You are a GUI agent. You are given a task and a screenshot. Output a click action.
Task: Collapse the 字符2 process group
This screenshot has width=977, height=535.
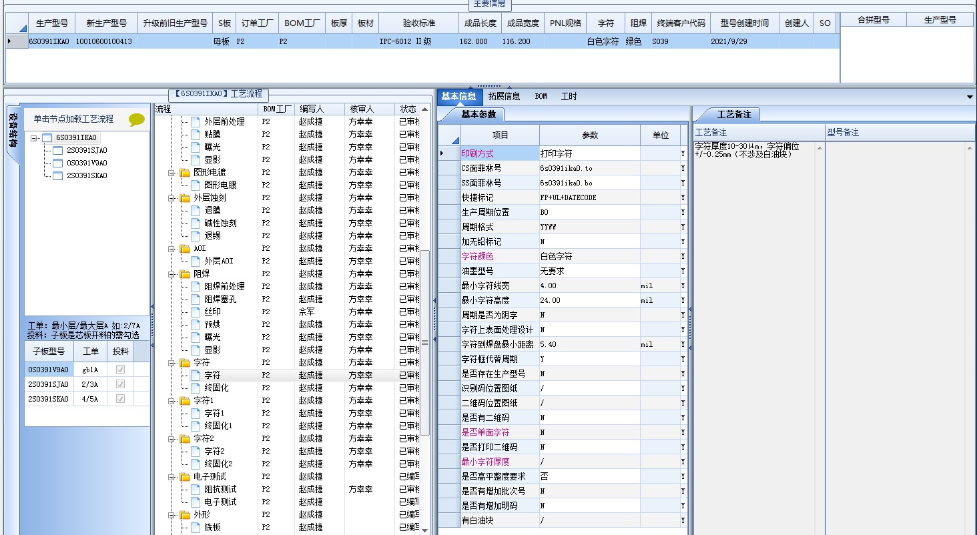coord(172,438)
